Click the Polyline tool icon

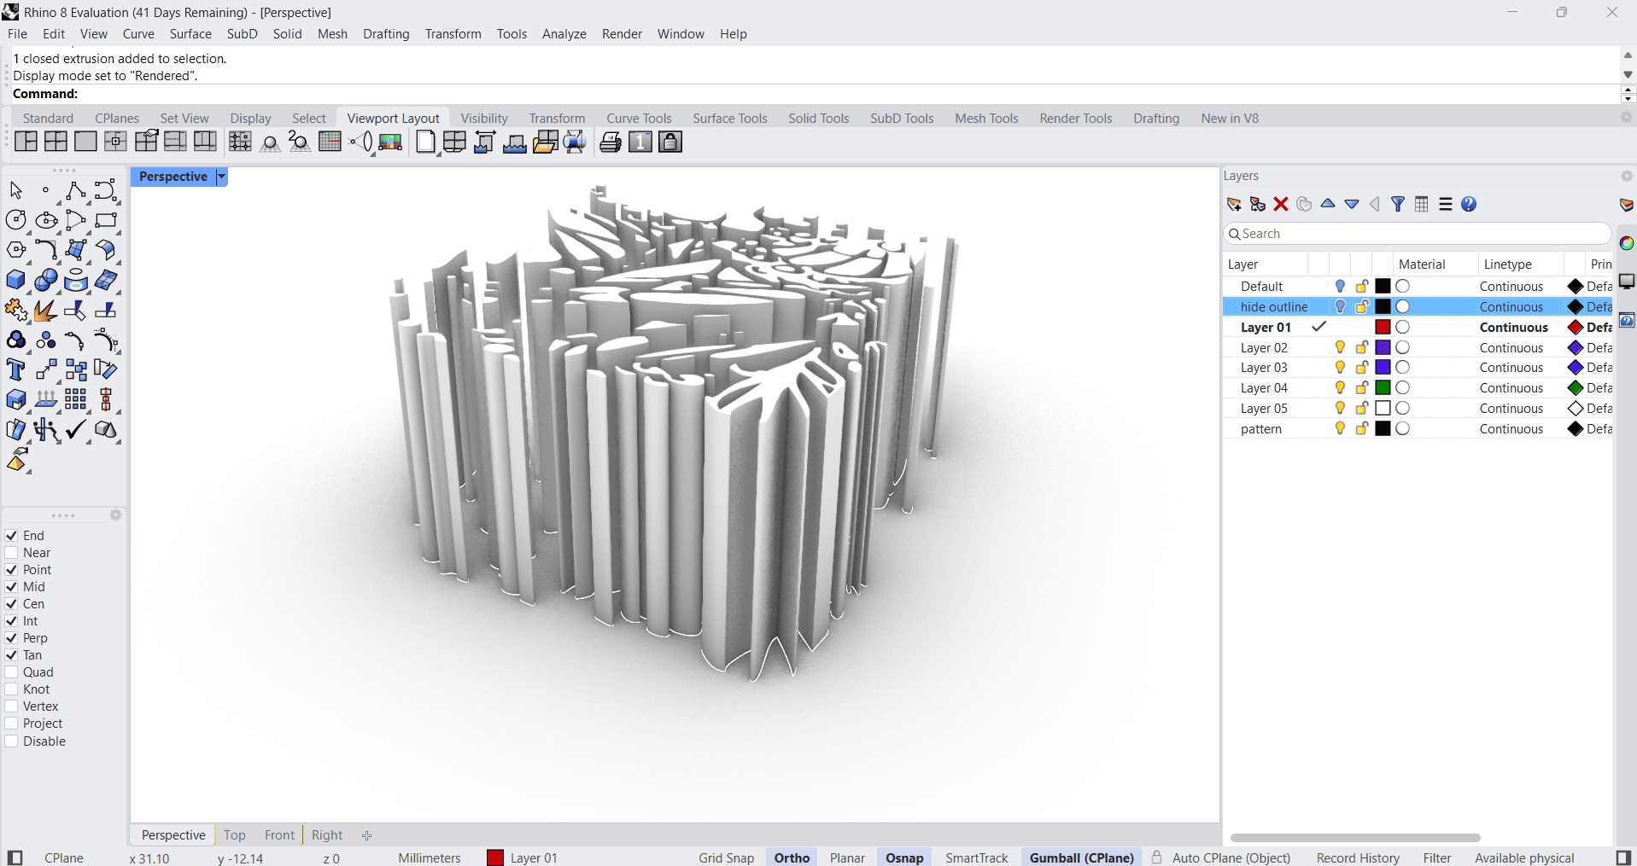(75, 190)
